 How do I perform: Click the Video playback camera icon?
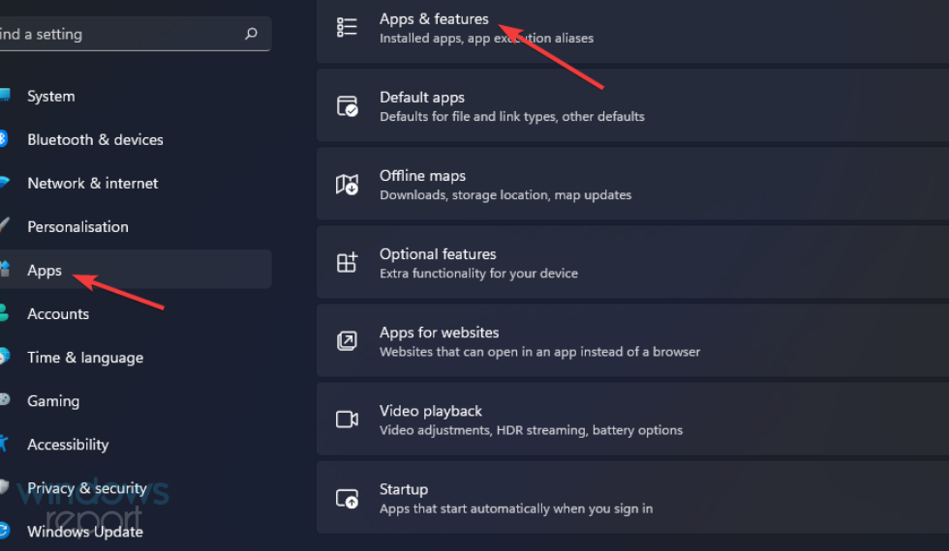pos(347,420)
